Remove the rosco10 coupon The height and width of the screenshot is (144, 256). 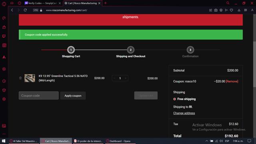click(x=232, y=81)
